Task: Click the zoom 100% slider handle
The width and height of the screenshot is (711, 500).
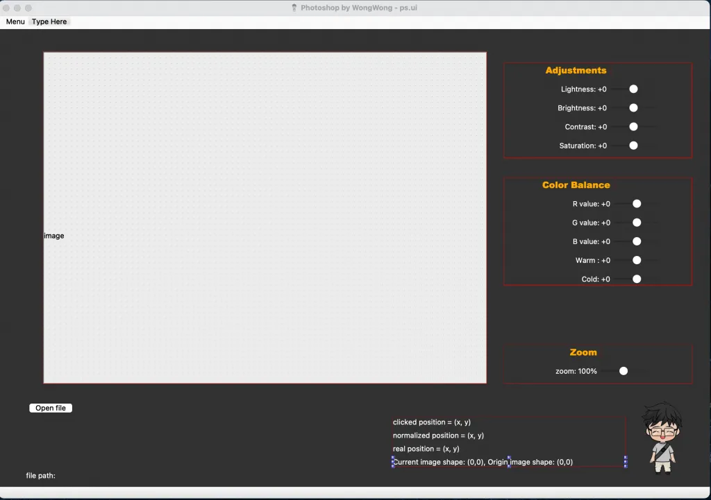Action: pyautogui.click(x=624, y=371)
